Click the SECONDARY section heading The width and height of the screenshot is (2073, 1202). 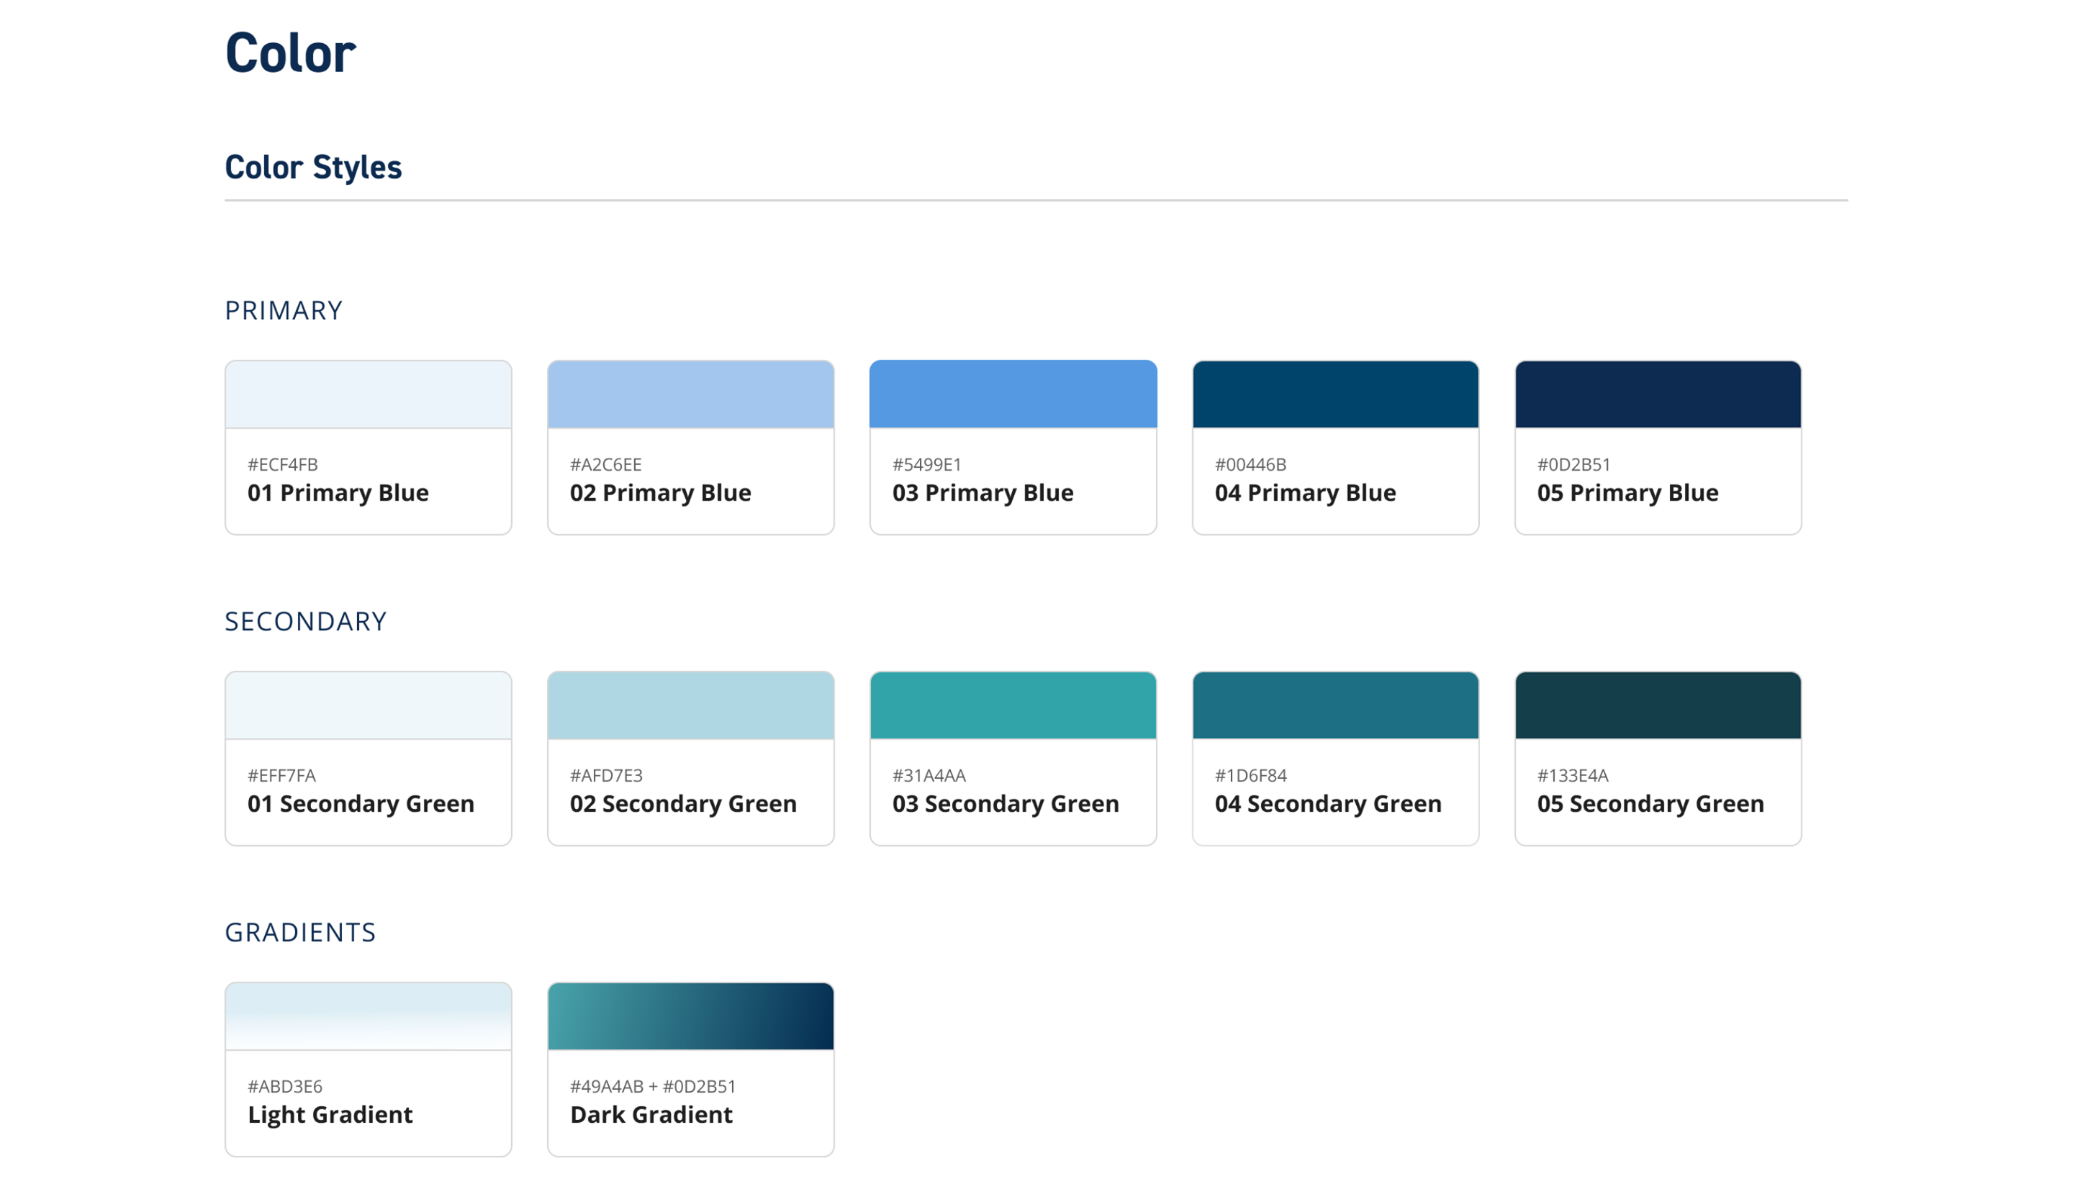[x=305, y=622]
